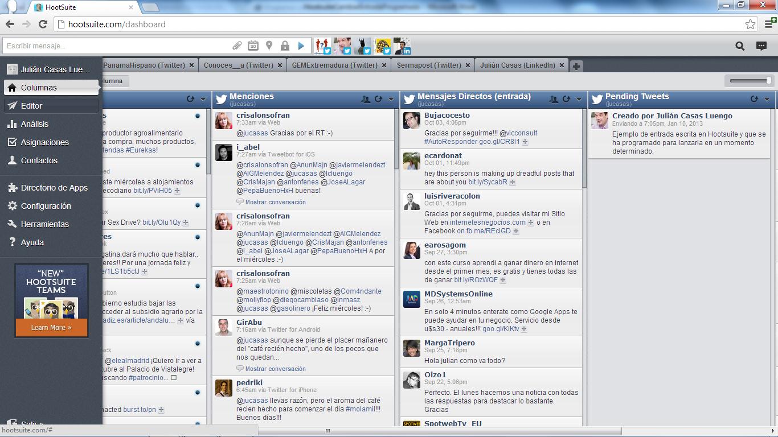Image resolution: width=778 pixels, height=437 pixels.
Task: Toggle the LinkedIn profile avatar in compose bar
Action: pos(402,46)
